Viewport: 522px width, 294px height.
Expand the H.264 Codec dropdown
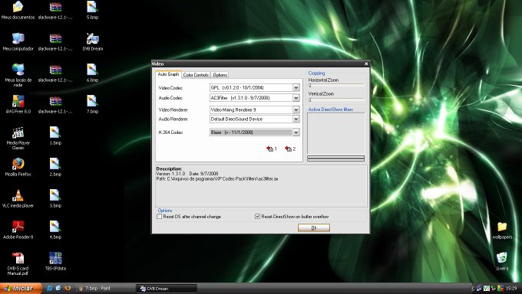click(296, 132)
